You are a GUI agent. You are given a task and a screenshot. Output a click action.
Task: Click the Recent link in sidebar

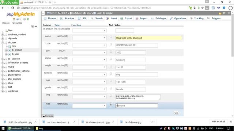6,23
